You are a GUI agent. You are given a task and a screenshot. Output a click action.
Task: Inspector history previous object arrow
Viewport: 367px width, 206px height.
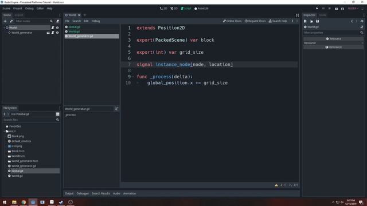click(352, 21)
